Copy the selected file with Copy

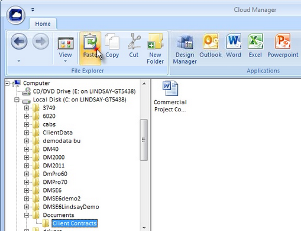[112, 45]
